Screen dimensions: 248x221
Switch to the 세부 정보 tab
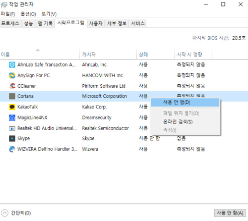tap(117, 23)
